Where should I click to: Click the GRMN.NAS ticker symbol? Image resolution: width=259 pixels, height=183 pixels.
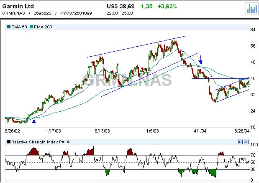(x=13, y=13)
